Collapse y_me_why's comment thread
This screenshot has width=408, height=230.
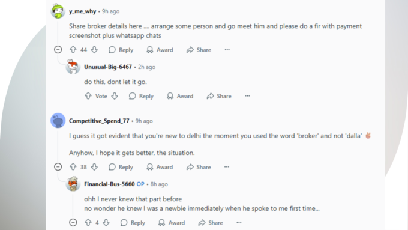pyautogui.click(x=58, y=49)
